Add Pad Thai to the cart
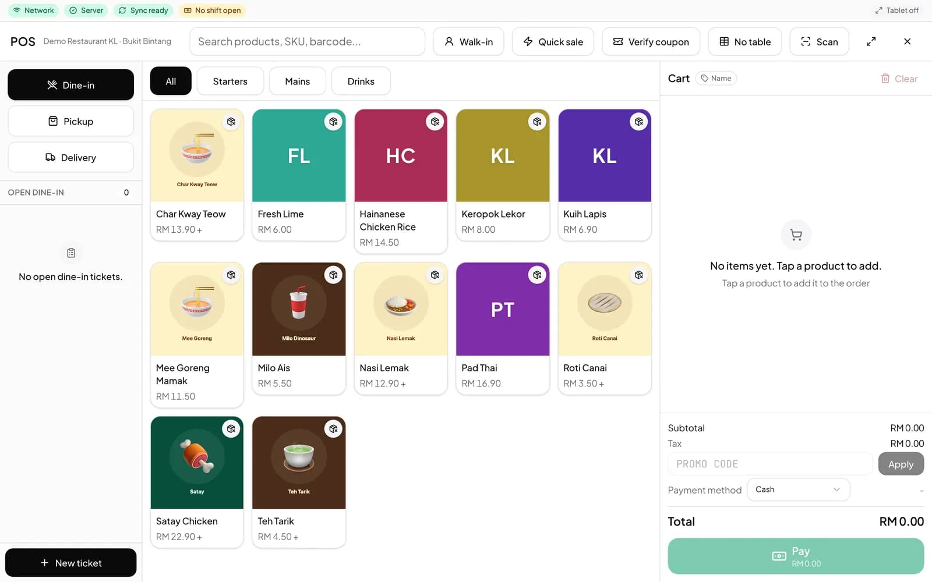 (503, 329)
